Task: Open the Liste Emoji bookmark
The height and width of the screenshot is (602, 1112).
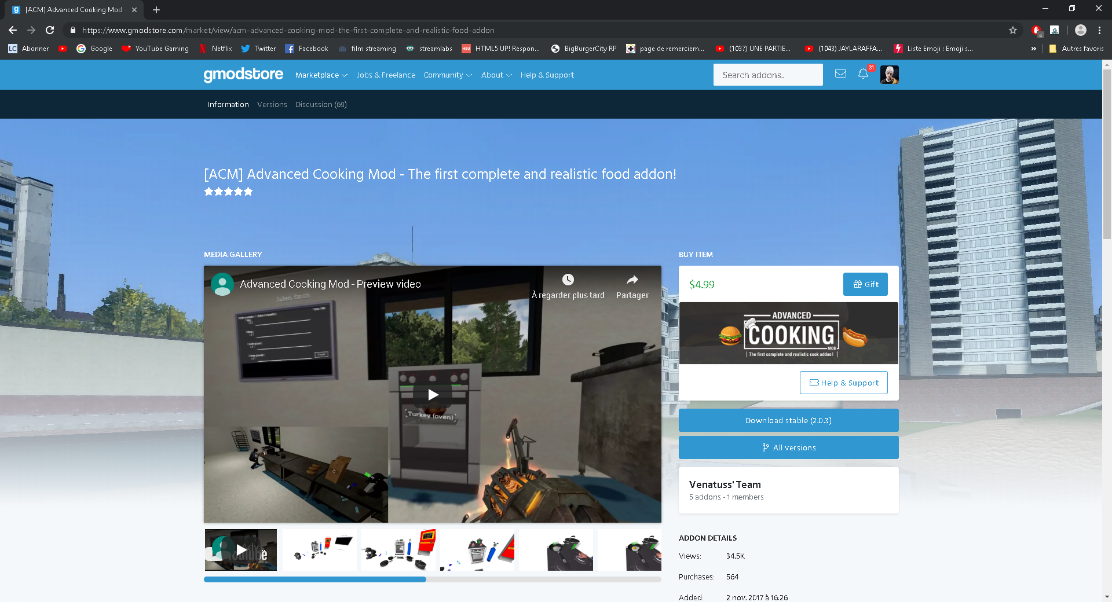Action: coord(934,49)
